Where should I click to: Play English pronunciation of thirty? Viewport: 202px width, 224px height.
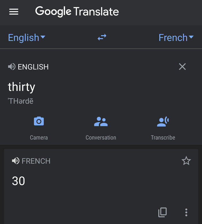[x=12, y=67]
